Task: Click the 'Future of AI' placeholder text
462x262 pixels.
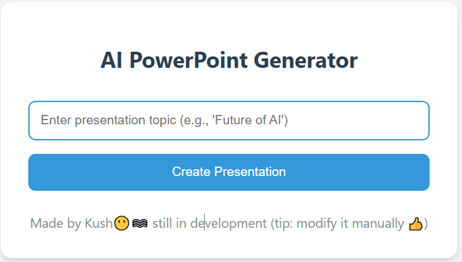Action: (250, 120)
